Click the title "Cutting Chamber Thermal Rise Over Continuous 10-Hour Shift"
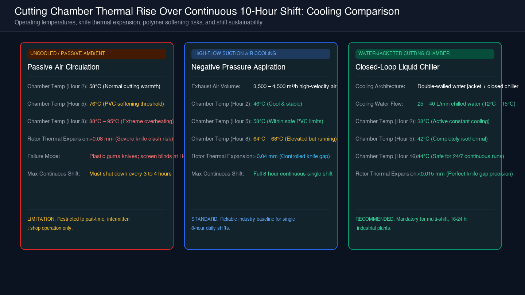Image resolution: width=525 pixels, height=295 pixels. 207,11
